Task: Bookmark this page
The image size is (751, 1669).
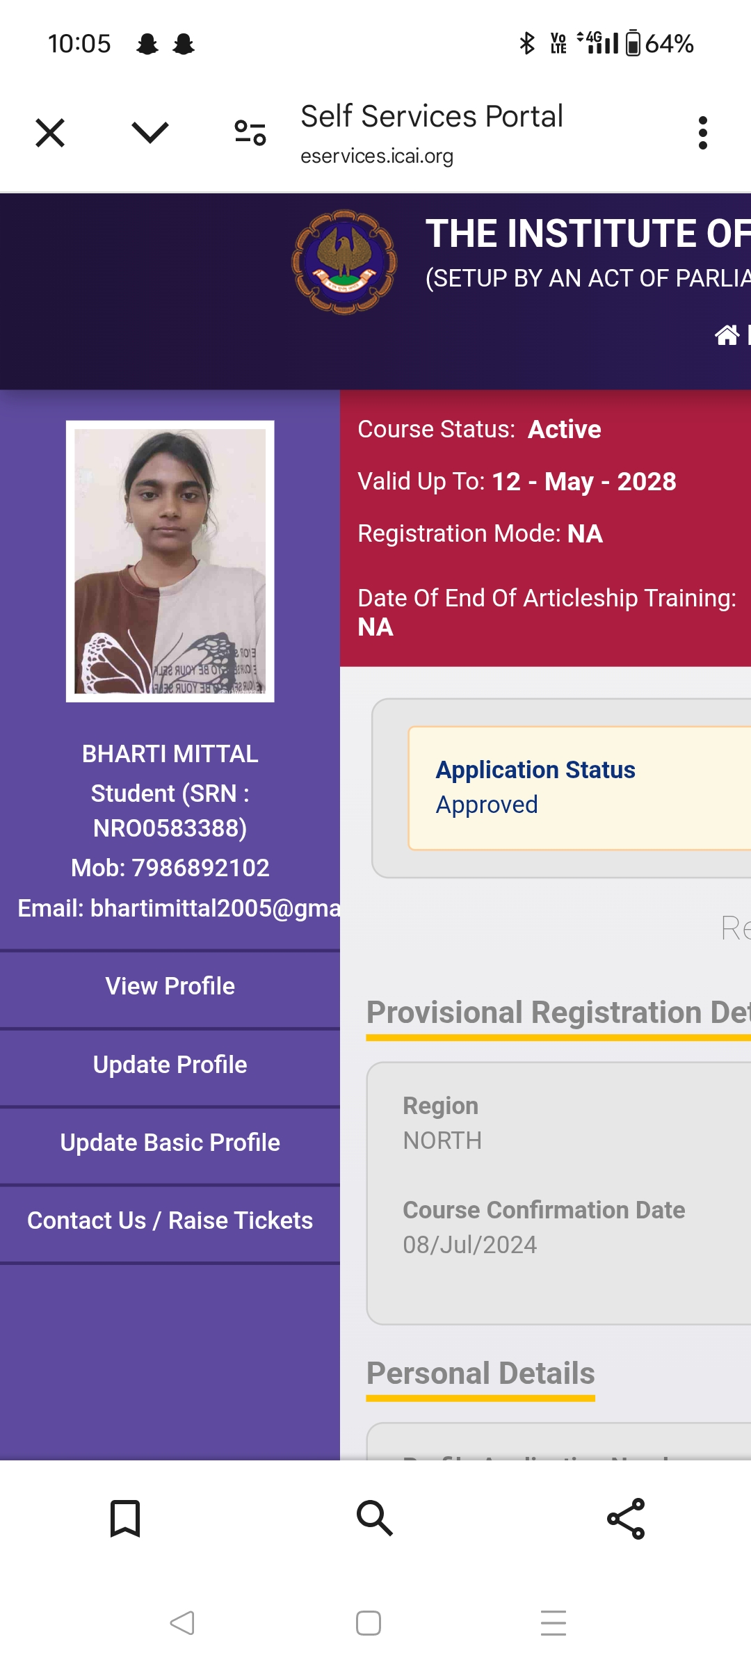Action: point(125,1518)
